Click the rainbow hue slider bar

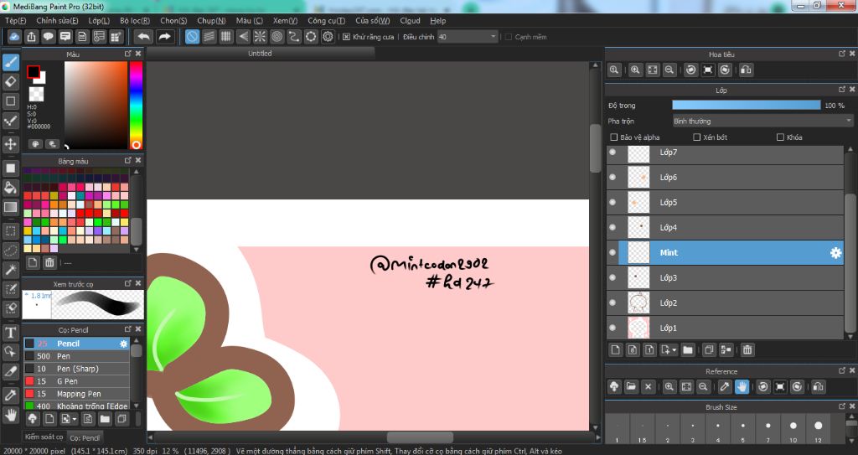[x=136, y=105]
